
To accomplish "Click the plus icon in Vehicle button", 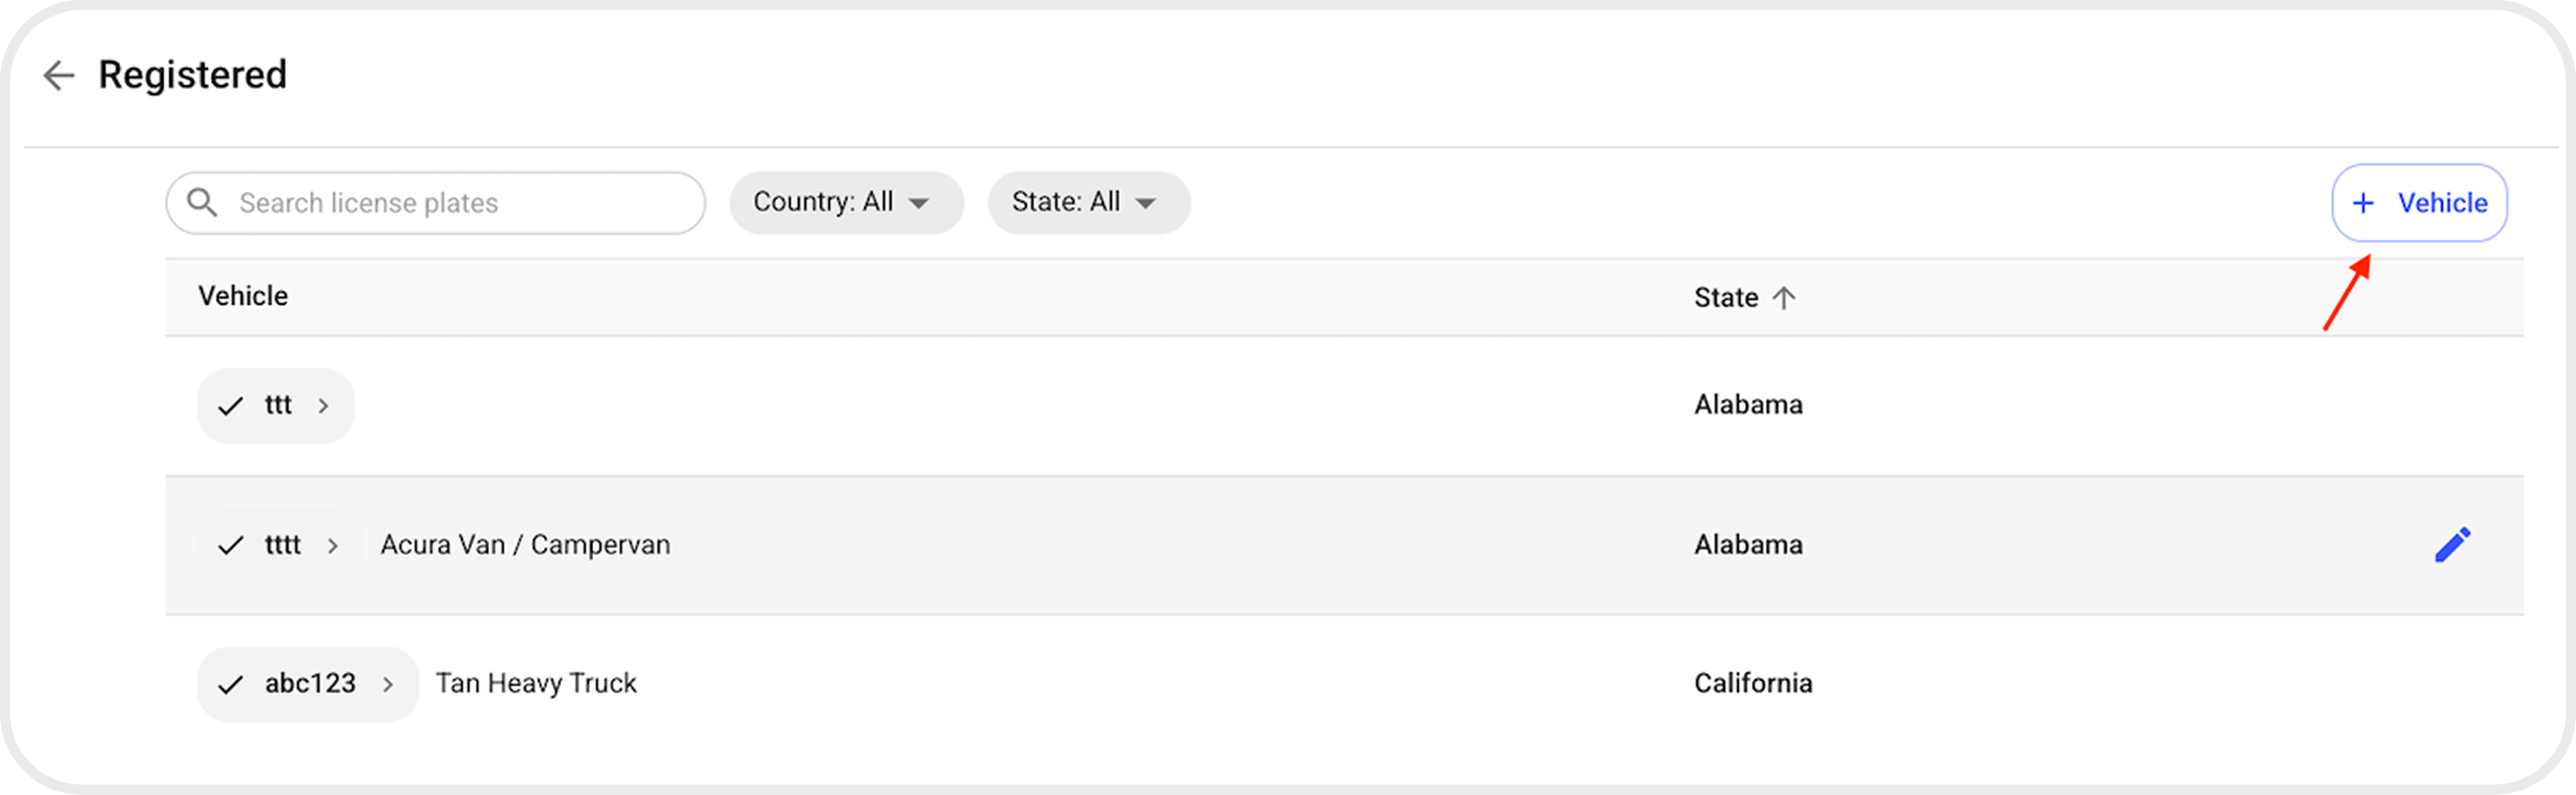I will 2363,202.
